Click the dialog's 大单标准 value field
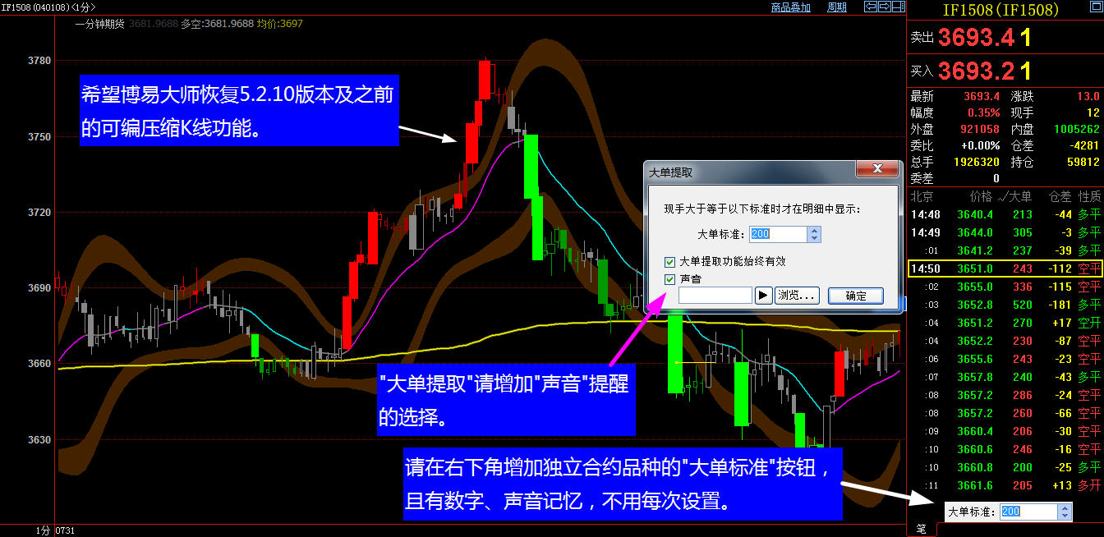 [777, 234]
